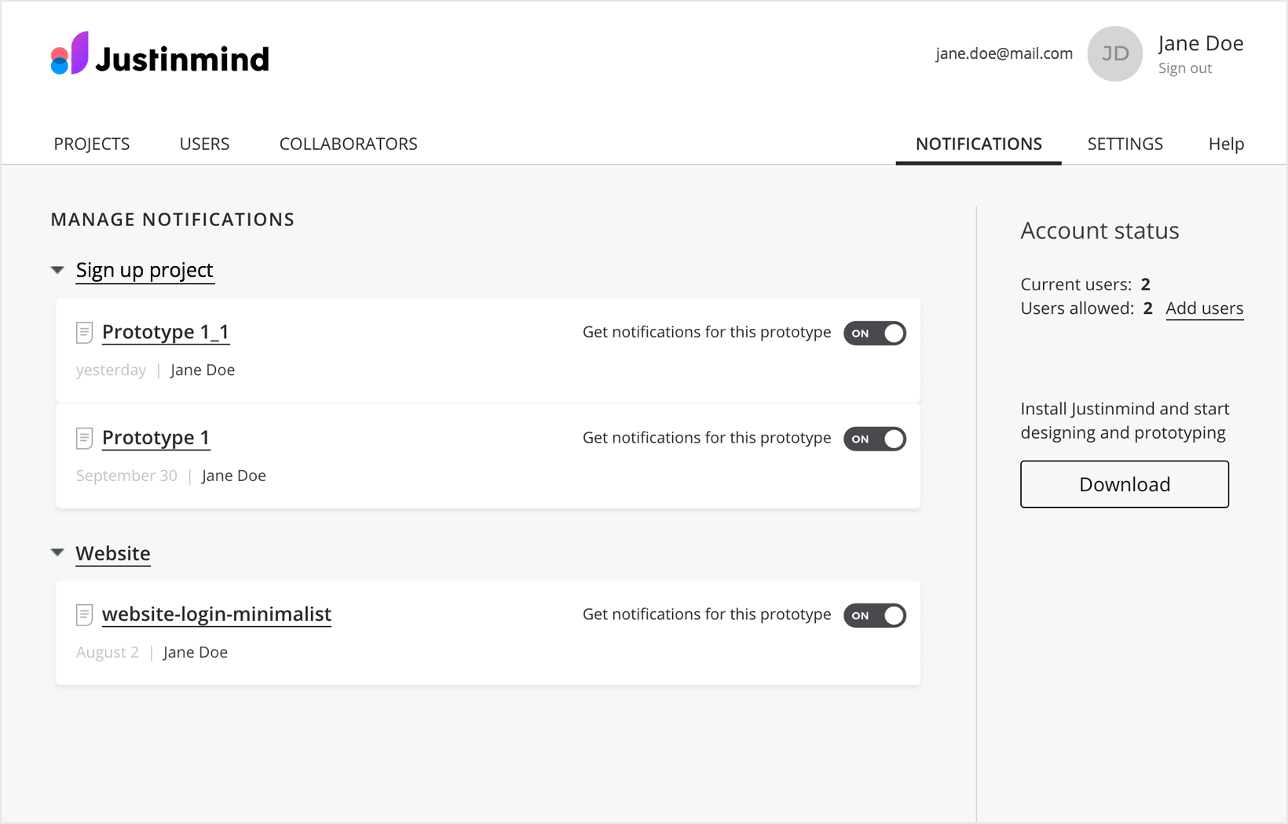Image resolution: width=1288 pixels, height=824 pixels.
Task: Open the Prototype 1 link
Action: (x=156, y=438)
